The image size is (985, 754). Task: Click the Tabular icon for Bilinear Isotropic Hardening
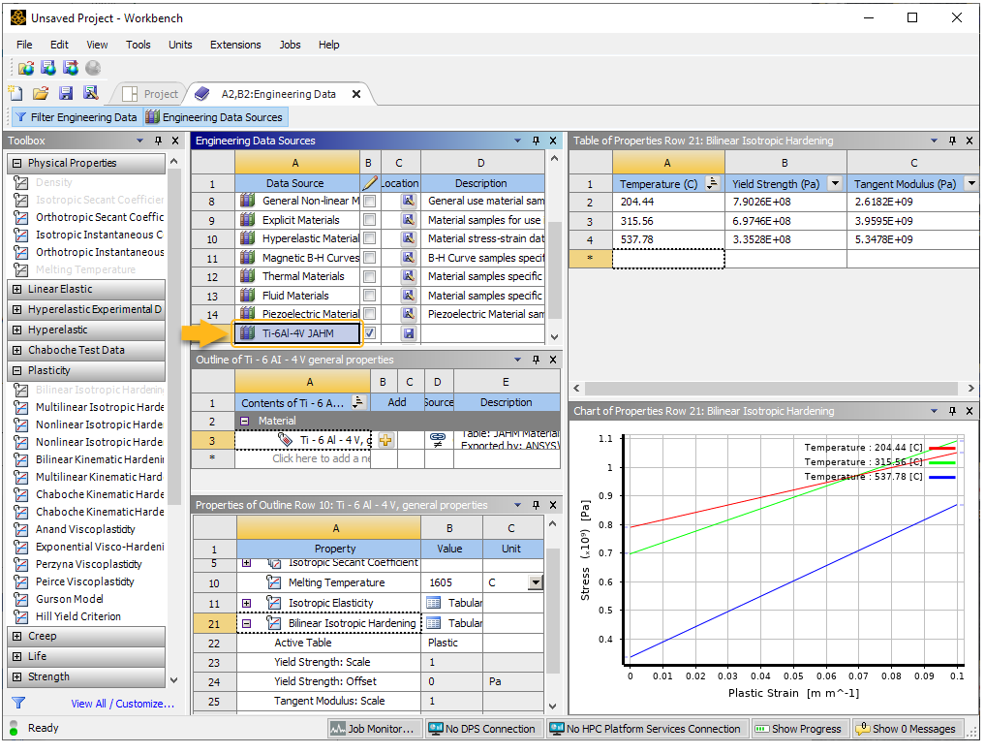(434, 623)
